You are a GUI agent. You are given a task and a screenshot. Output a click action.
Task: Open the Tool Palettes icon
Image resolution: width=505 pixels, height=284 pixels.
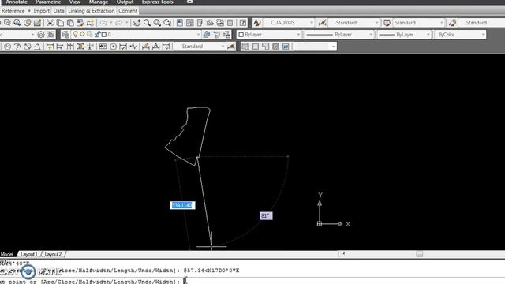(x=200, y=23)
